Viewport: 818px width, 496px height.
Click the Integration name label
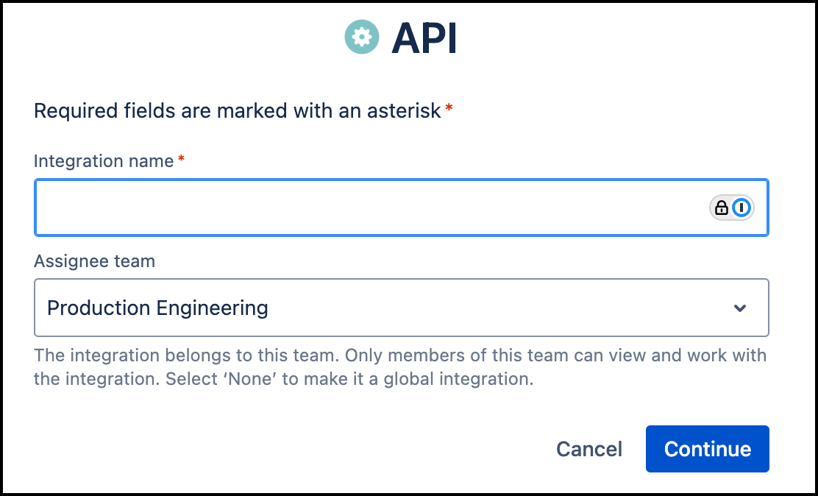[104, 160]
